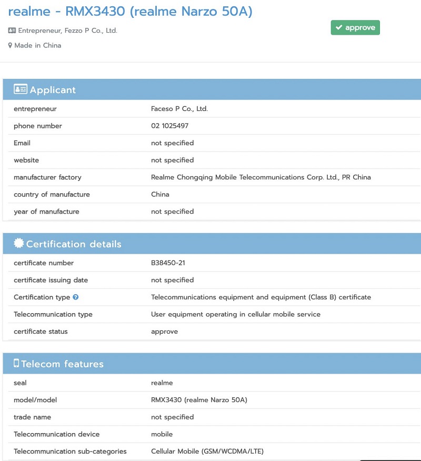This screenshot has width=421, height=461.
Task: Click the Telecom features phone icon
Action: pos(16,363)
